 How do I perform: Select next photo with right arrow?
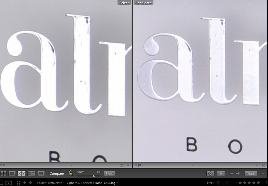238,173
